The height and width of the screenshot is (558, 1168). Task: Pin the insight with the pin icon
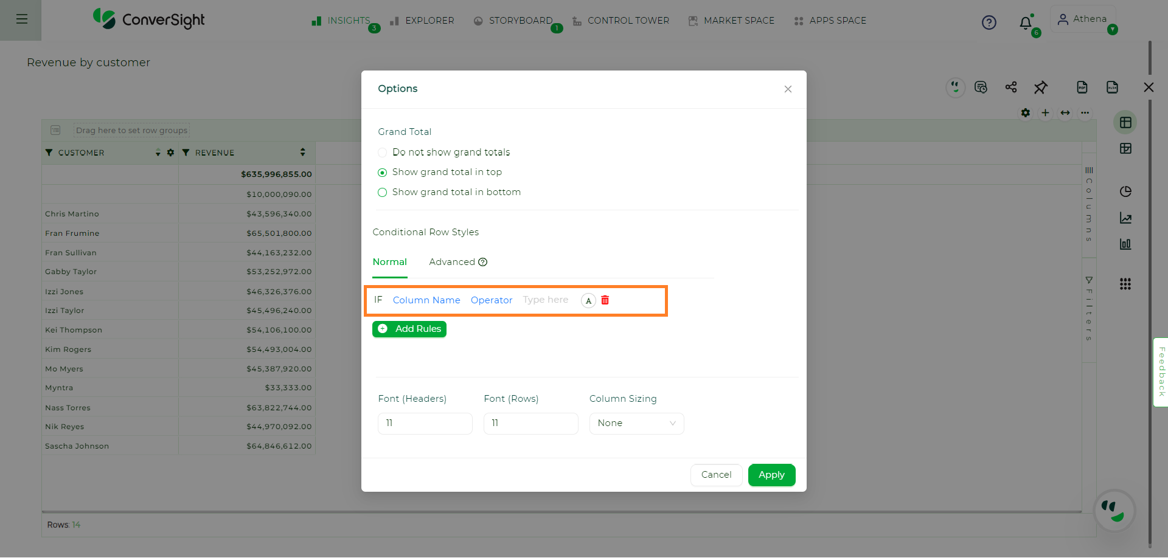[1041, 88]
